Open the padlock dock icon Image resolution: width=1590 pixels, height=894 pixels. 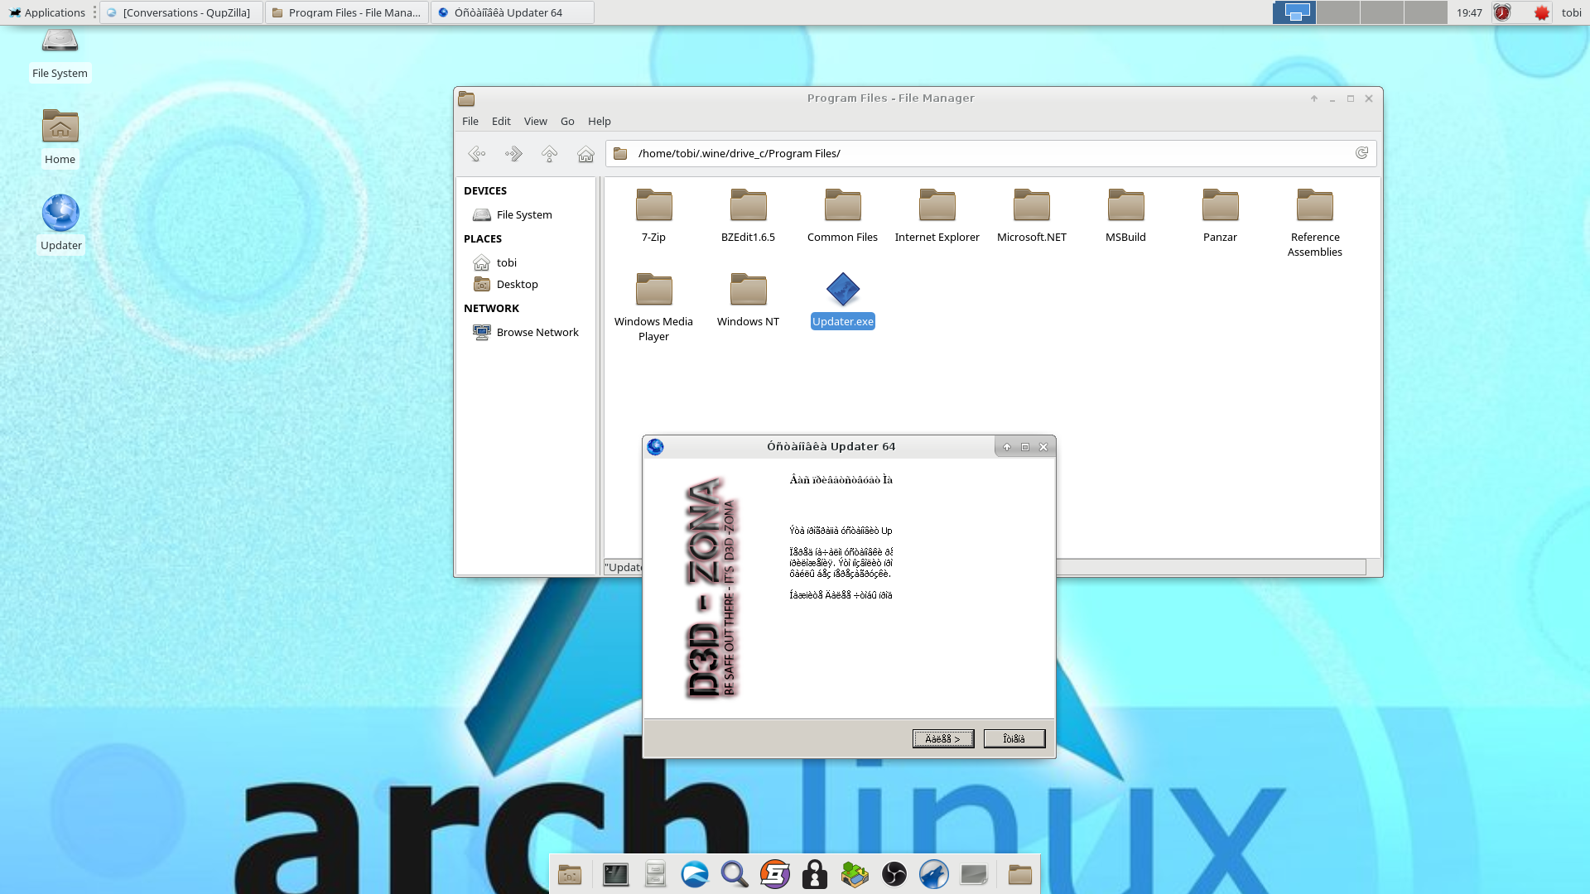[x=815, y=874]
